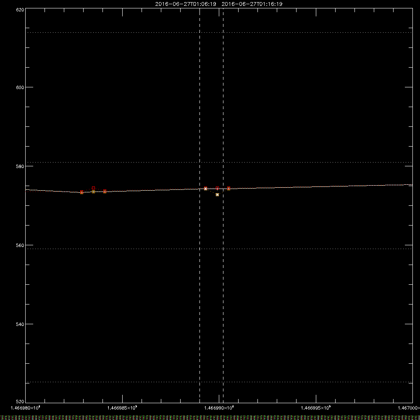This screenshot has height=420, width=420.
Task: Click the left dashed vertical time marker
Action: pos(200,205)
